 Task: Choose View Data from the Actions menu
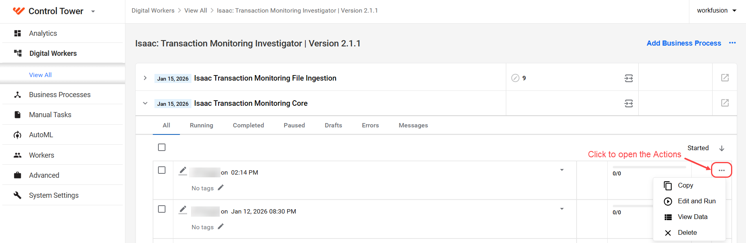coord(689,217)
